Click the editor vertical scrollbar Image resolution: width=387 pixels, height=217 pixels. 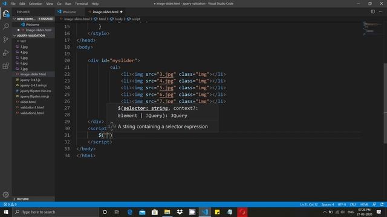[385, 103]
